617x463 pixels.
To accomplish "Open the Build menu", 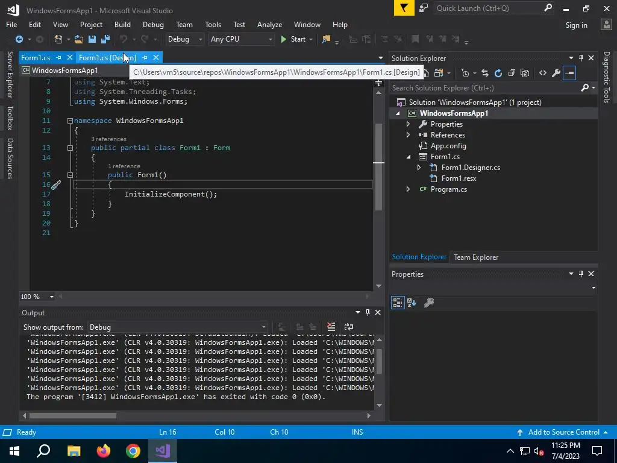I will pyautogui.click(x=122, y=24).
